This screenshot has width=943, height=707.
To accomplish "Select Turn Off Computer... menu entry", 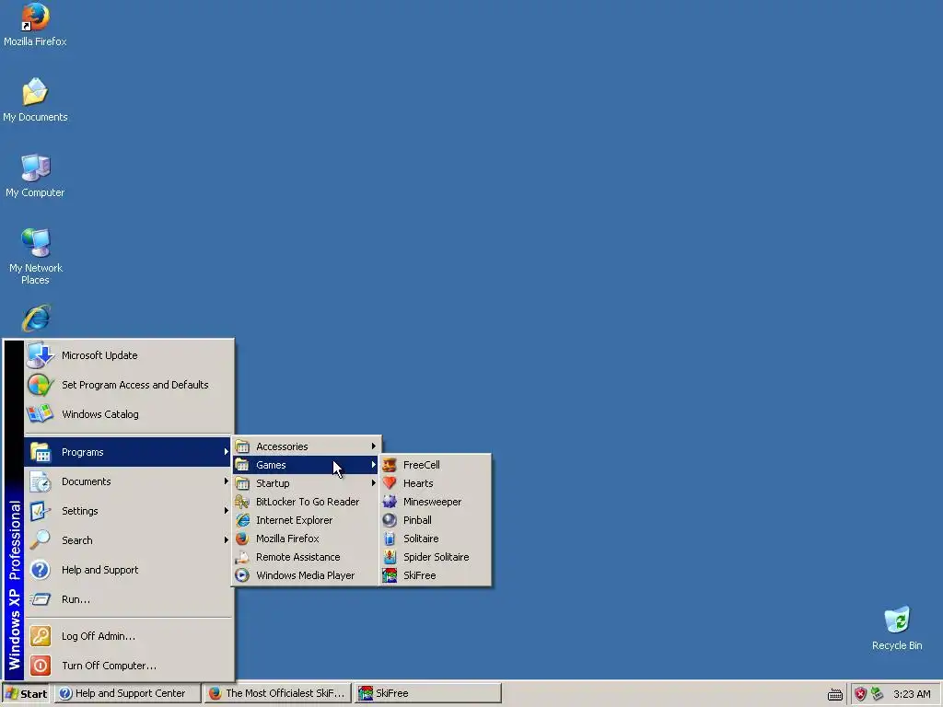I will [x=128, y=666].
